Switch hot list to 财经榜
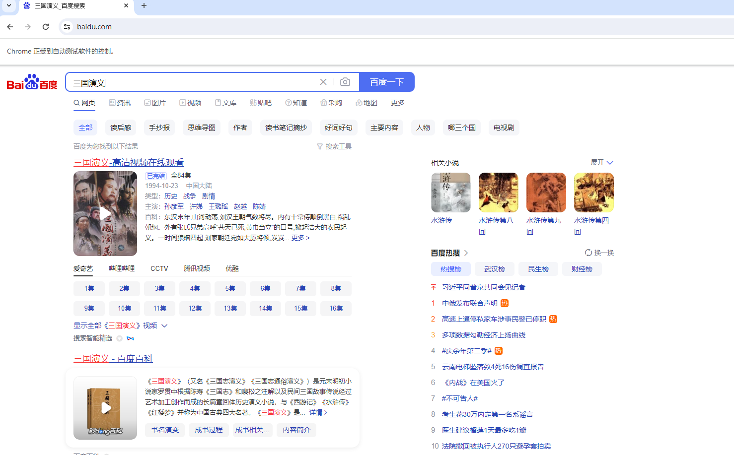 [x=582, y=269]
